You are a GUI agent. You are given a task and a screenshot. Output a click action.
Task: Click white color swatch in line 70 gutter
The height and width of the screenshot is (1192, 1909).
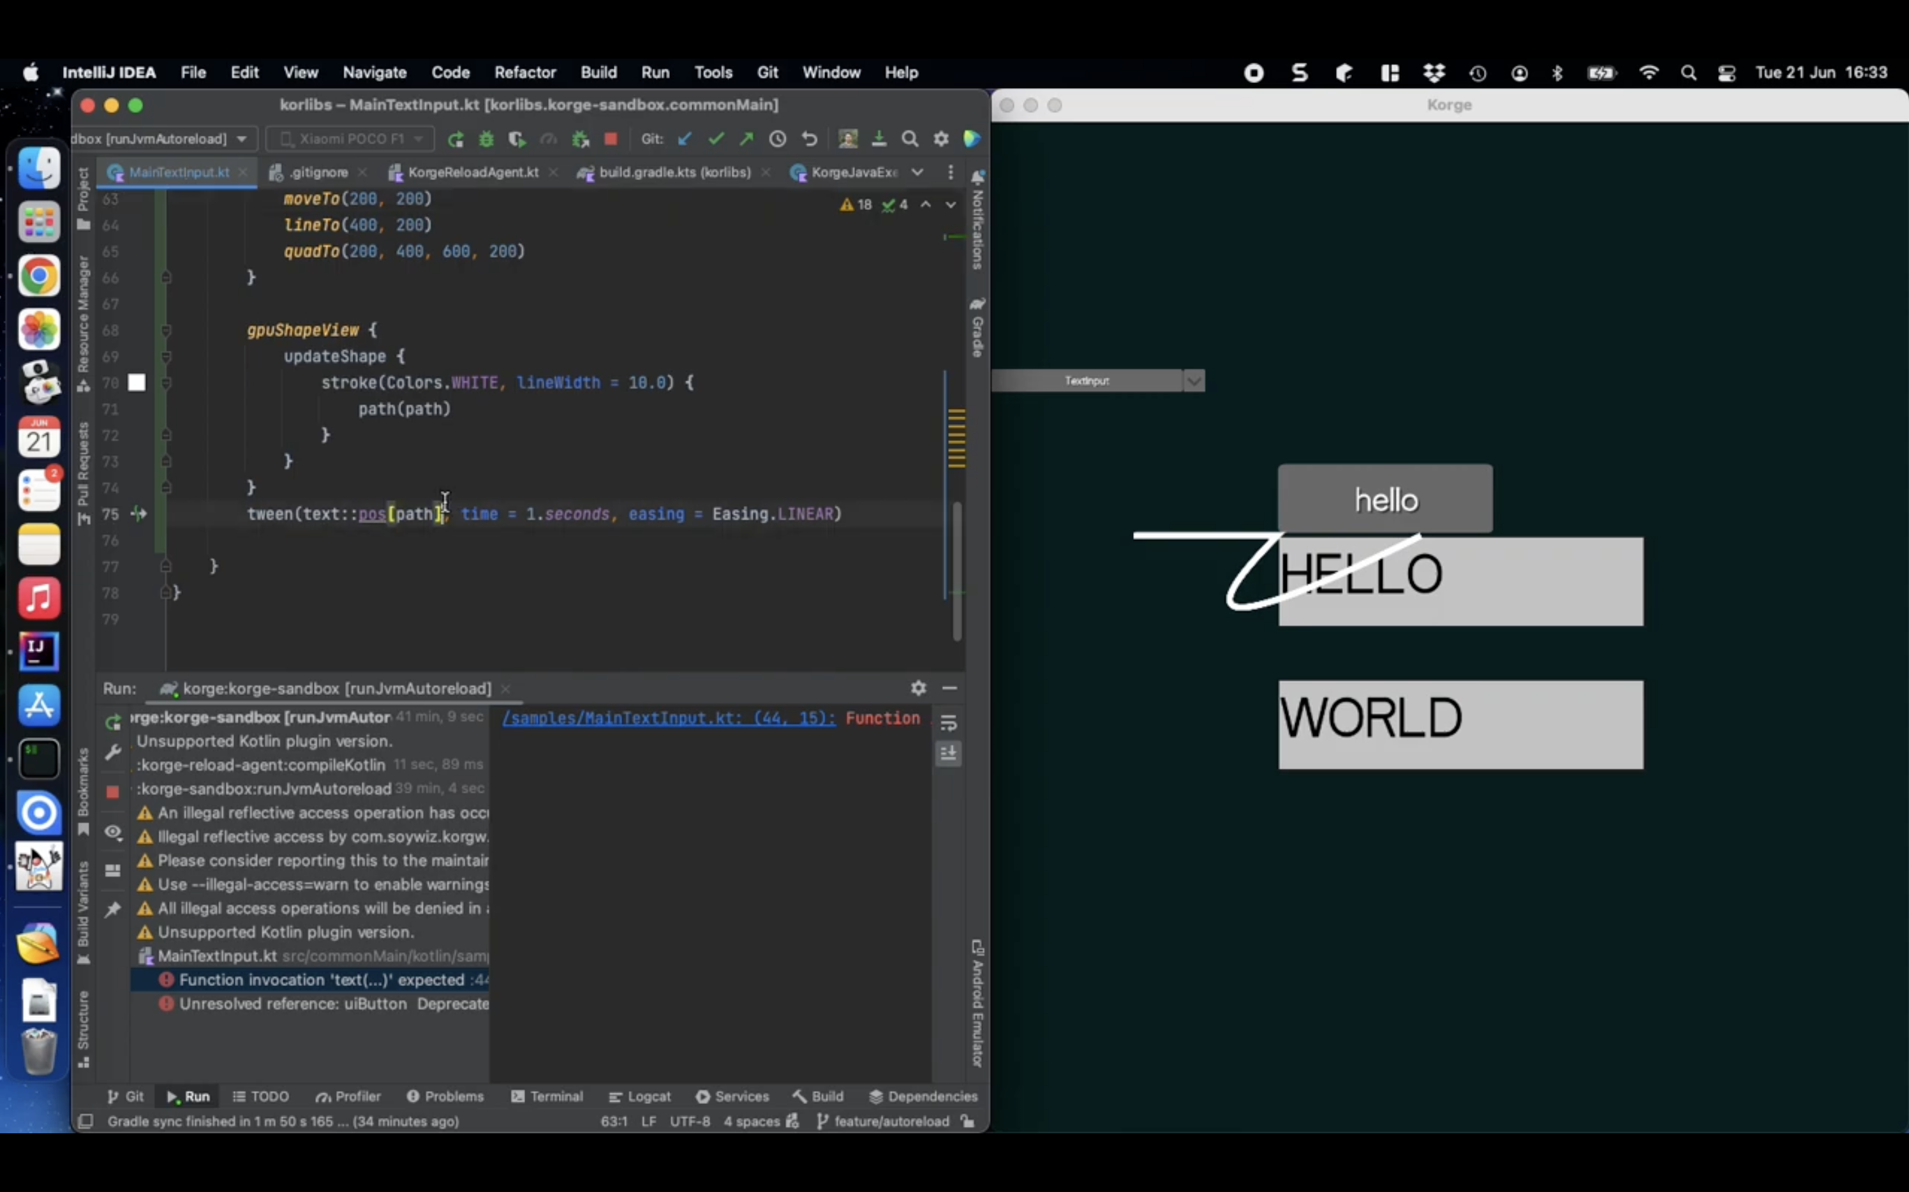[137, 383]
